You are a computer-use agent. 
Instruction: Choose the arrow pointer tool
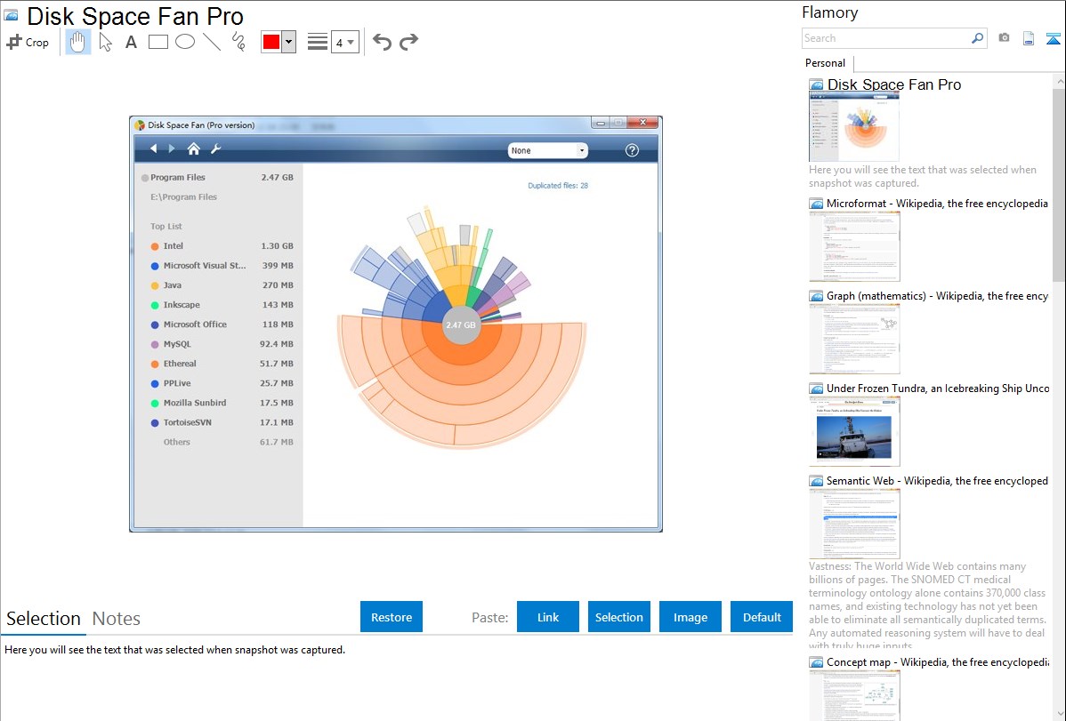(x=105, y=42)
